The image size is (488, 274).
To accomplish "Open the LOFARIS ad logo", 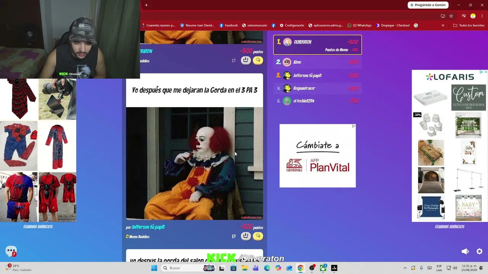I will point(450,77).
